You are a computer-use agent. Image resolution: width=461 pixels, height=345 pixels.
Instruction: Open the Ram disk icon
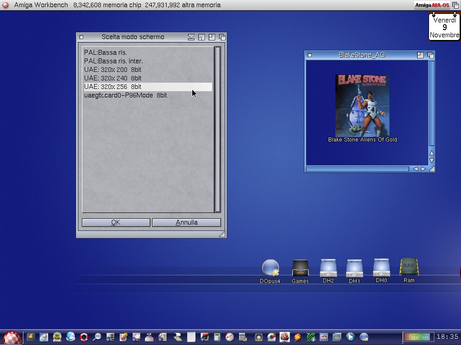click(409, 267)
